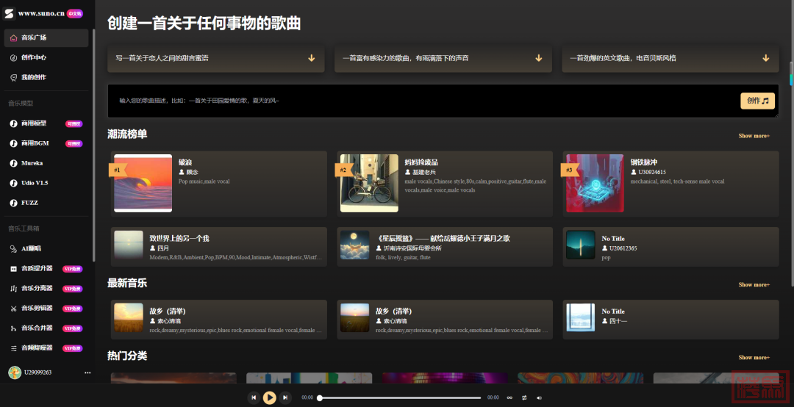The height and width of the screenshot is (407, 794).
Task: Expand the 恋人之间的甜言蜜语 prompt arrow
Action: click(311, 58)
